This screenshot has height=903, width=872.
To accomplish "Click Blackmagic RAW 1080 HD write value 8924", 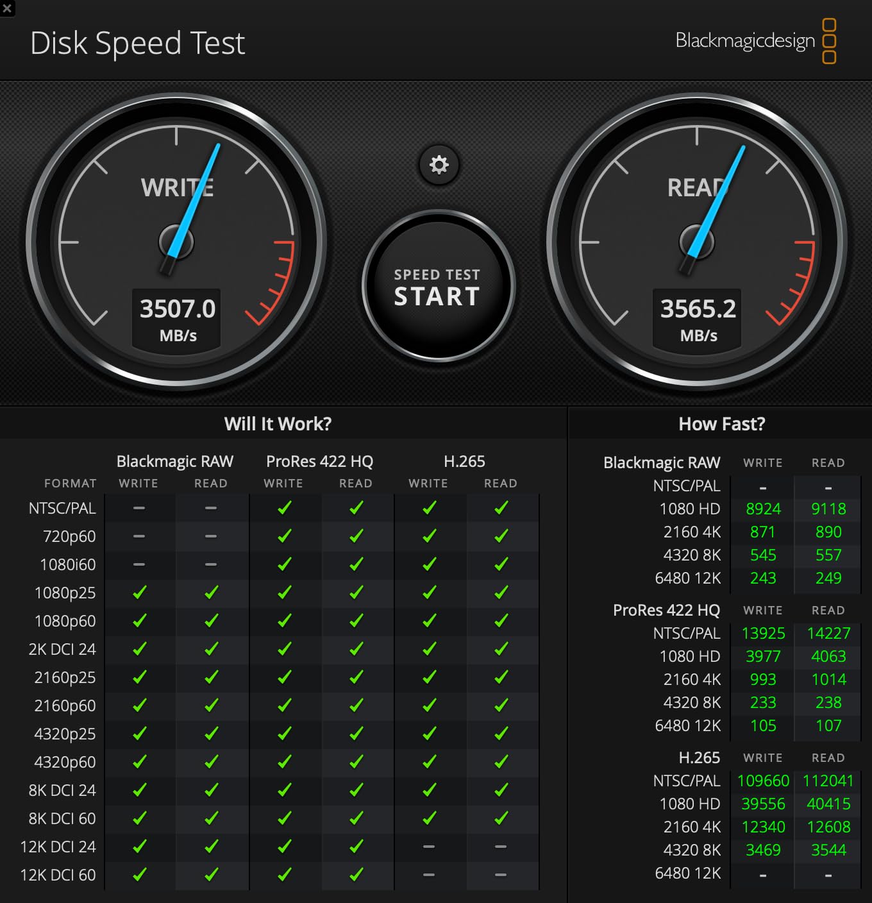I will pos(763,509).
